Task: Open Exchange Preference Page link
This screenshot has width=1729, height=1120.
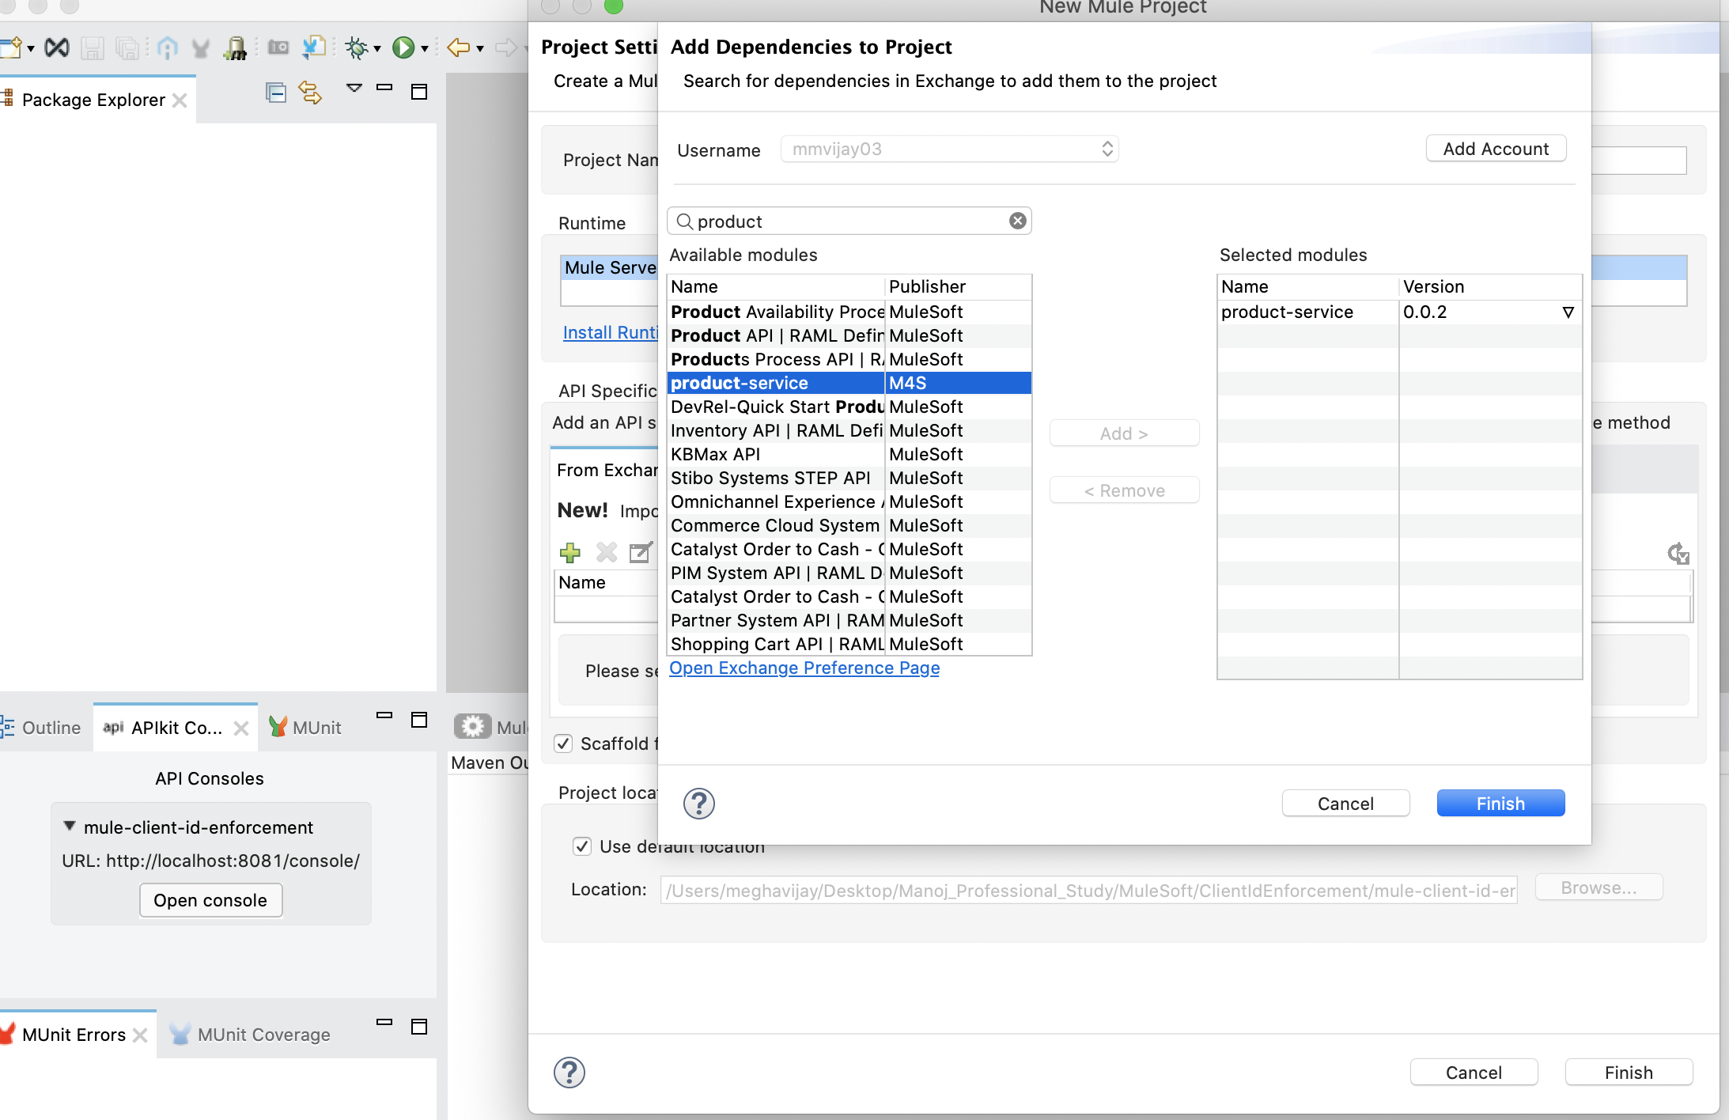Action: click(804, 668)
